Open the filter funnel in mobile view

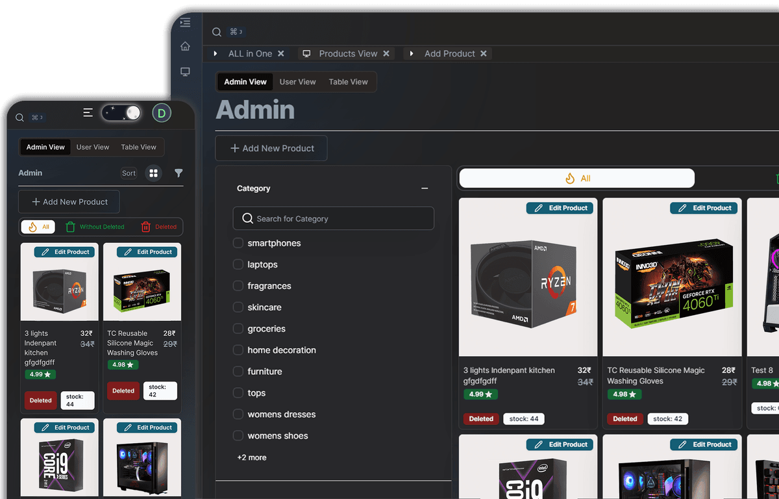179,173
